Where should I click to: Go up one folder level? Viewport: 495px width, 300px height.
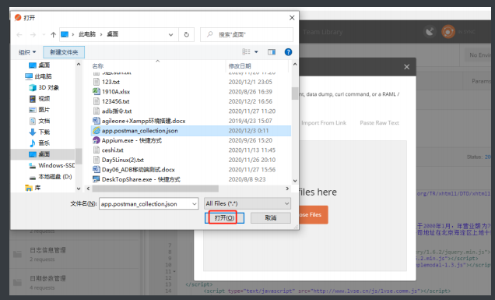pyautogui.click(x=54, y=34)
